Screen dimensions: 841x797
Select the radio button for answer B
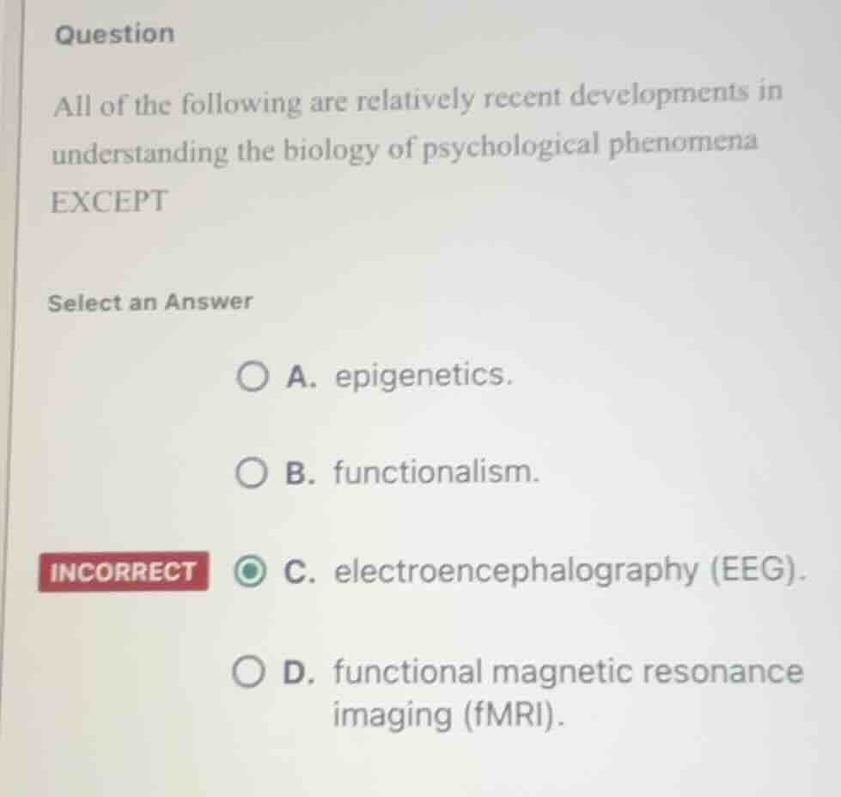click(253, 472)
